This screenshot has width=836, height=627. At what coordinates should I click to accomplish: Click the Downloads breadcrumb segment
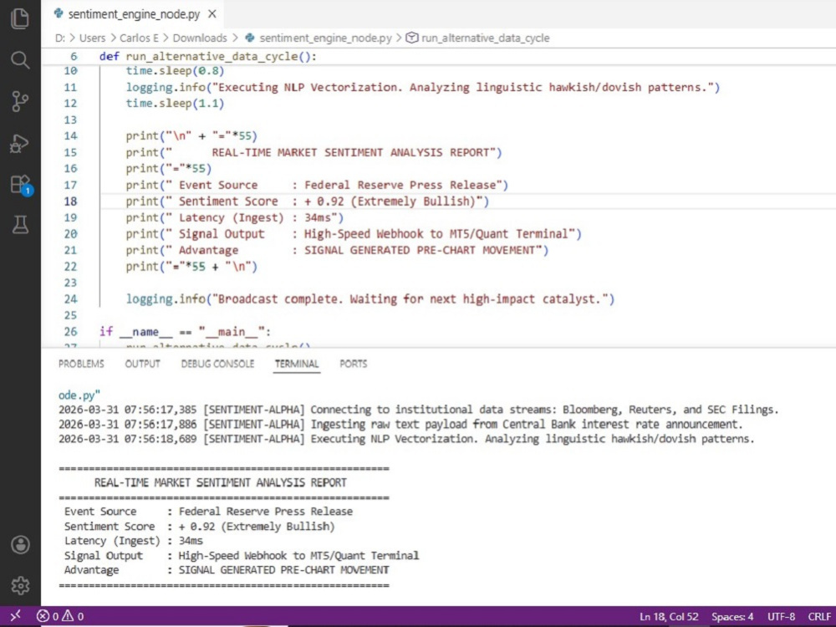coord(200,38)
